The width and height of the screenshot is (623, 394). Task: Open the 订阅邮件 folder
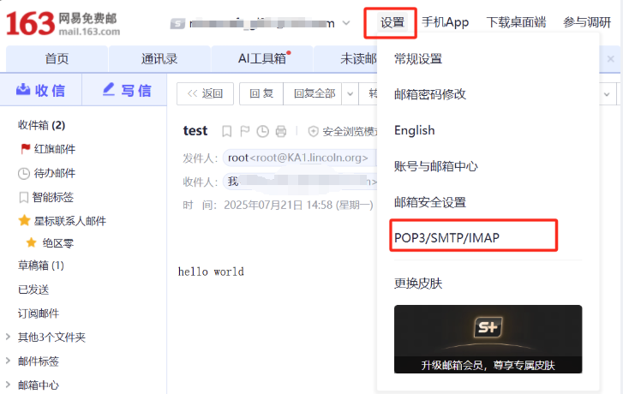pos(39,313)
